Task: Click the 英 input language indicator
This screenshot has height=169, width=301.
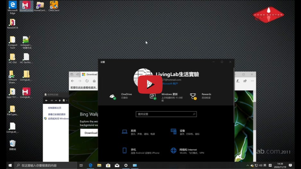Action: 265,165
